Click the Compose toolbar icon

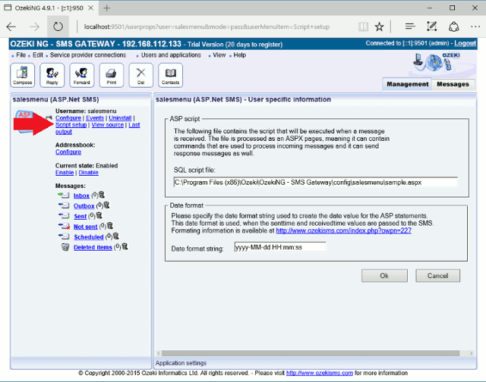pos(22,75)
